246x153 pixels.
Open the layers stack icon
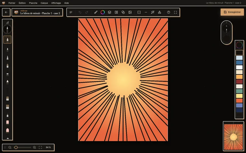tap(109, 12)
